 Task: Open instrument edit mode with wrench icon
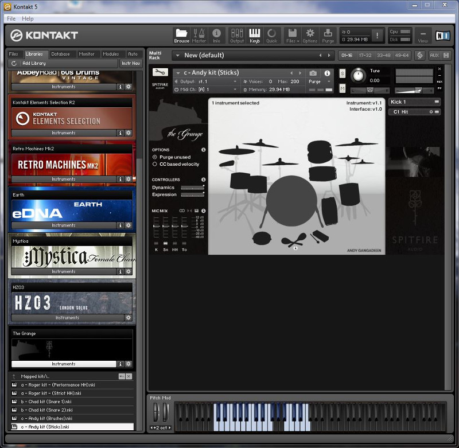click(160, 72)
